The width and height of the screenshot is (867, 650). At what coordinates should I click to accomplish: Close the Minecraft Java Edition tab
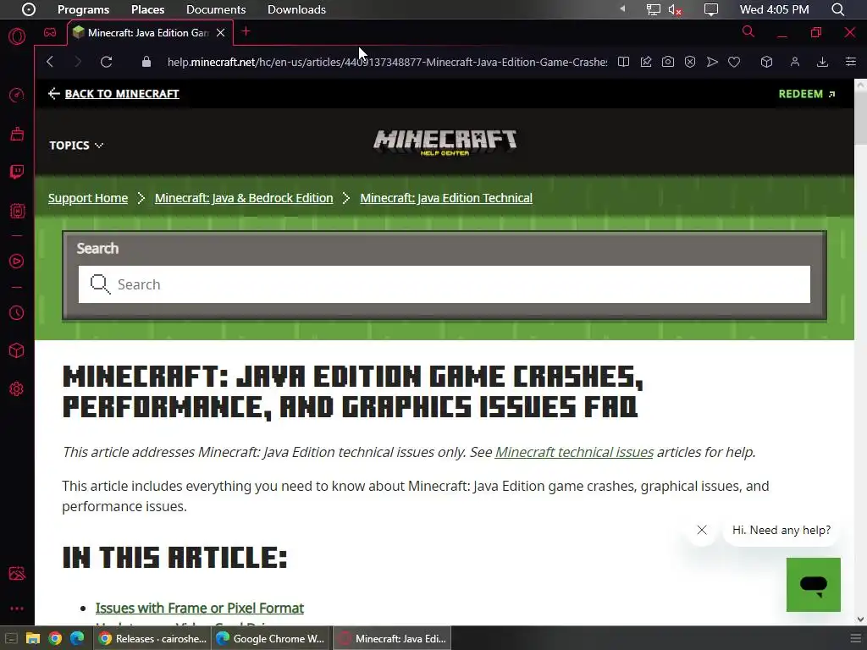tap(221, 33)
